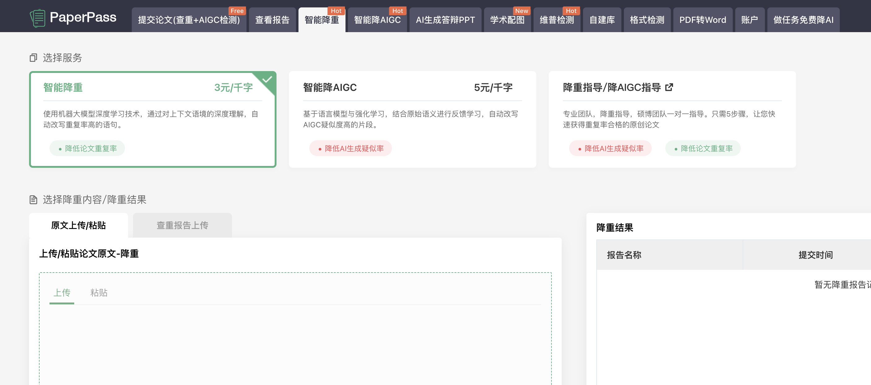
Task: Open the 降重指导/降AIGC指导 service card
Action: pos(672,119)
